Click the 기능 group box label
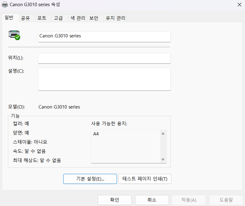This screenshot has height=206, width=245. tap(15, 116)
